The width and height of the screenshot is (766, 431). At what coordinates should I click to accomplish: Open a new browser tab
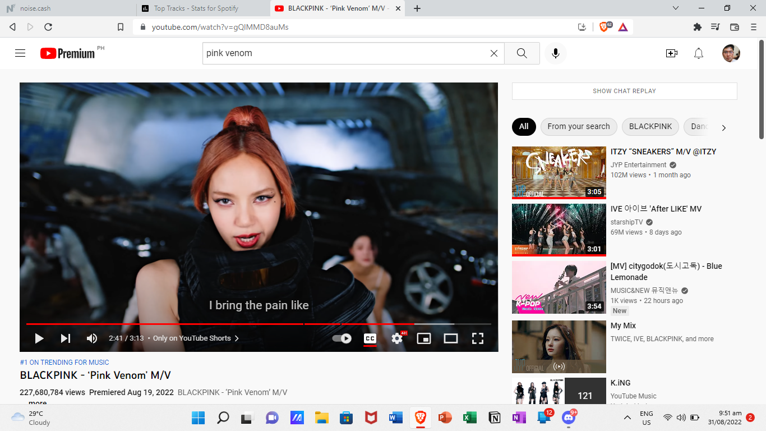[x=417, y=8]
